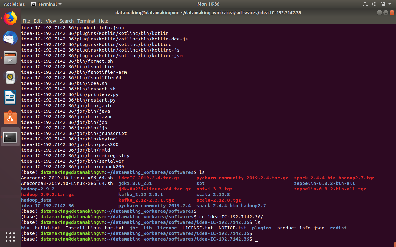Open the Search menu
The image size is (396, 247).
pos(67,21)
